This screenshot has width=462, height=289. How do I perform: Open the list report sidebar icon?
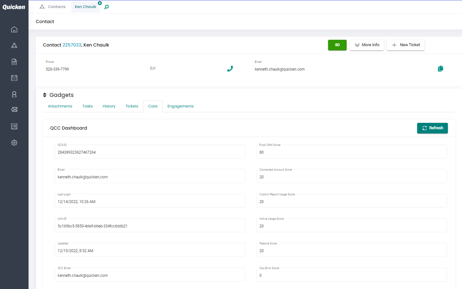(x=14, y=126)
